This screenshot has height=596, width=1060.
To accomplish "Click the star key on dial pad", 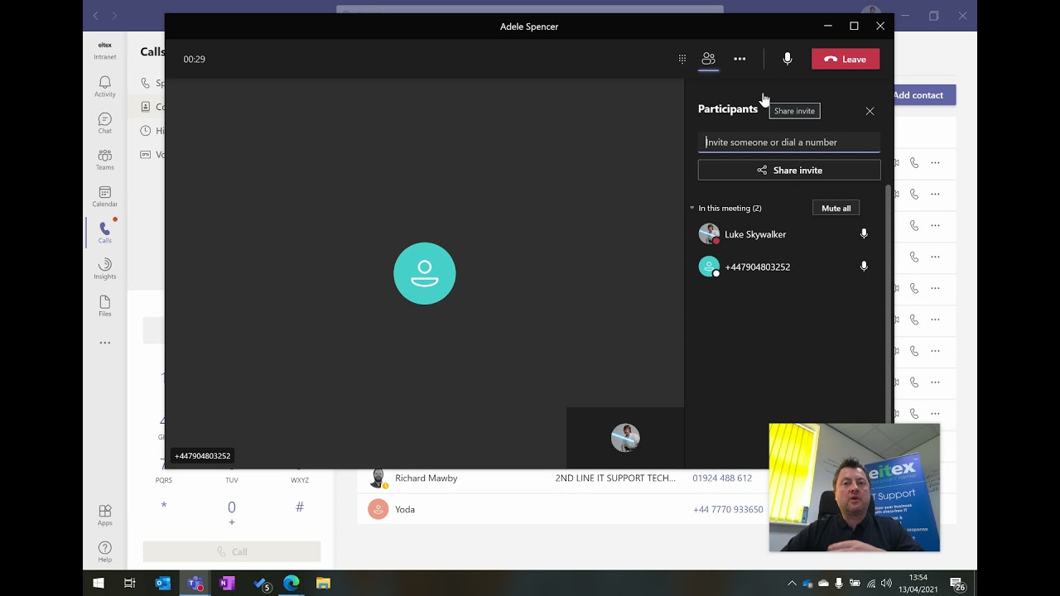I will (164, 507).
